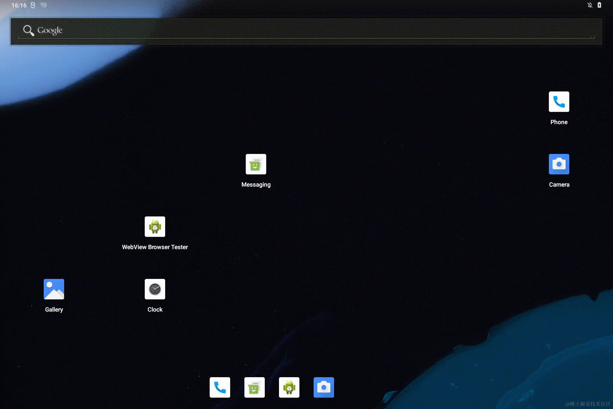Tap the Messaging app label text
Screen dimensions: 613x409
[255, 184]
